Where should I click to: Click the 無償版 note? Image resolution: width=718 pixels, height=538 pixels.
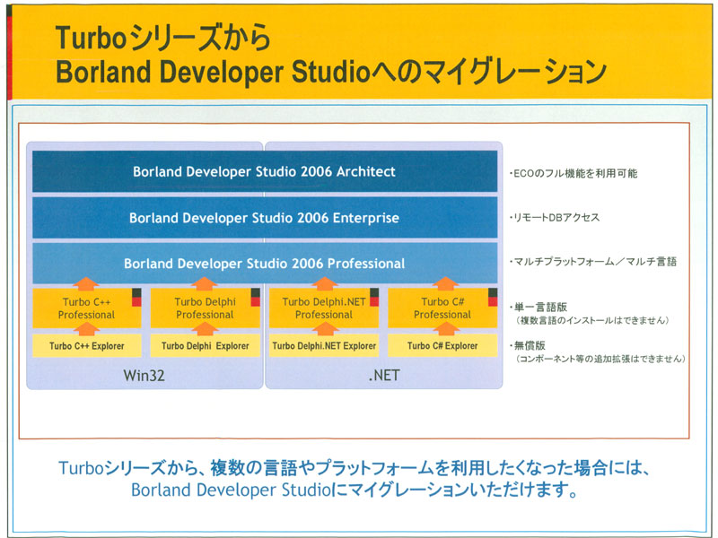point(527,345)
